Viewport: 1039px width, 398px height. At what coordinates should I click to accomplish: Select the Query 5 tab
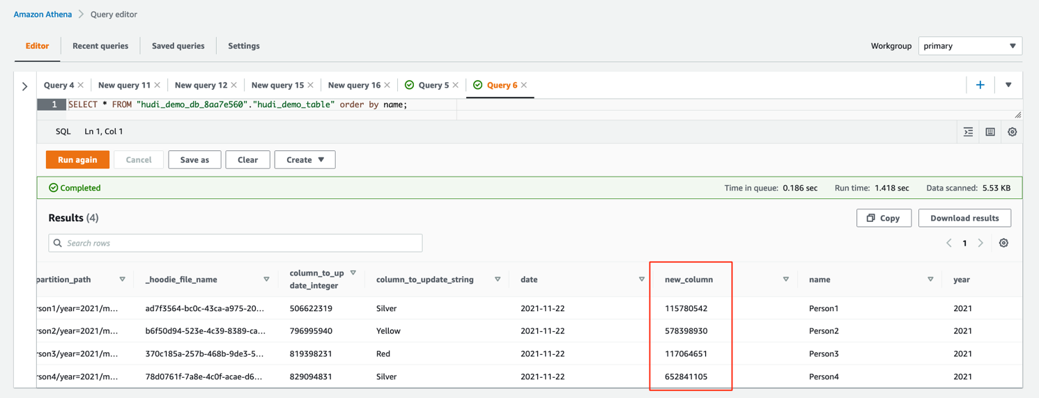coord(433,85)
